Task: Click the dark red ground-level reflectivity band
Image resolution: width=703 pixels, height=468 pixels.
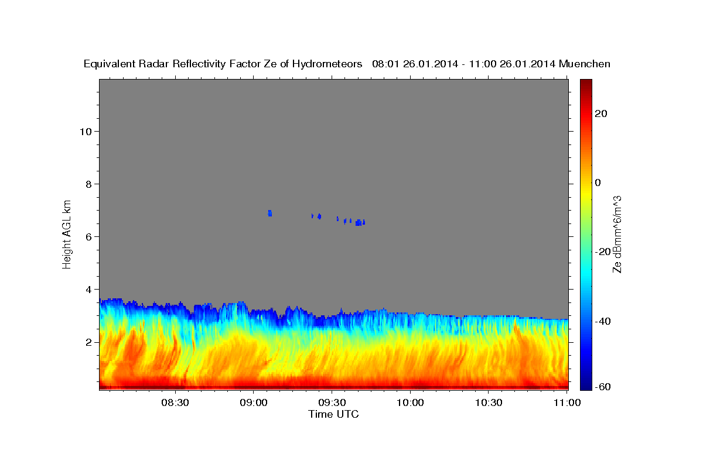Action: click(x=334, y=387)
